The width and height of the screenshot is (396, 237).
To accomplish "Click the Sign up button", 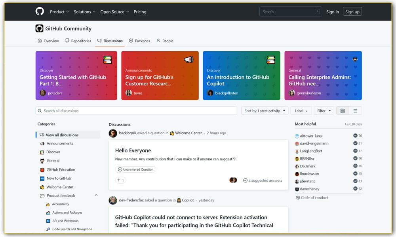I will click(x=352, y=11).
